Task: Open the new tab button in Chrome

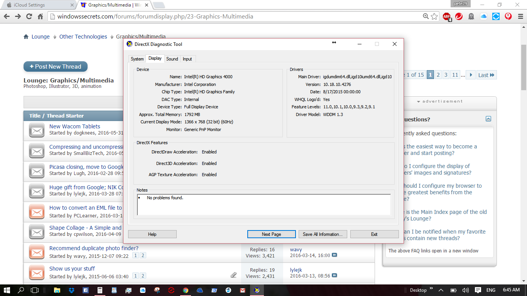Action: 159,5
